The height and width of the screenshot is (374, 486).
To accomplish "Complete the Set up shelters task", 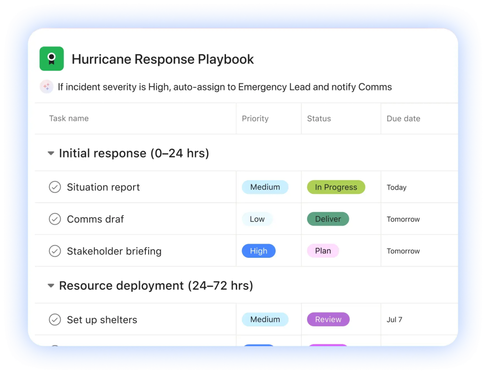I will [x=55, y=320].
